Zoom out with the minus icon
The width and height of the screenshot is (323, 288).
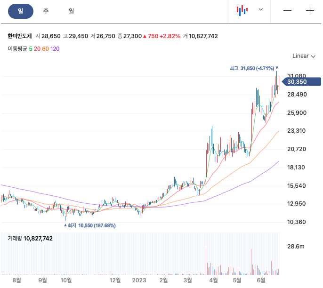click(287, 10)
